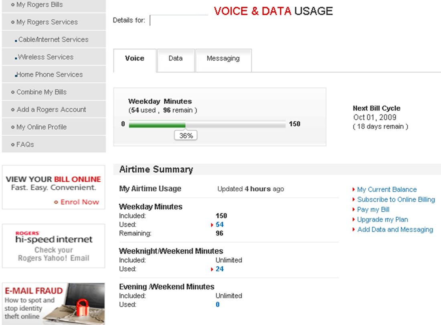Screen dimensions: 441x325
Task: Click the Evening/Weekend used value 0
Action: (x=217, y=305)
